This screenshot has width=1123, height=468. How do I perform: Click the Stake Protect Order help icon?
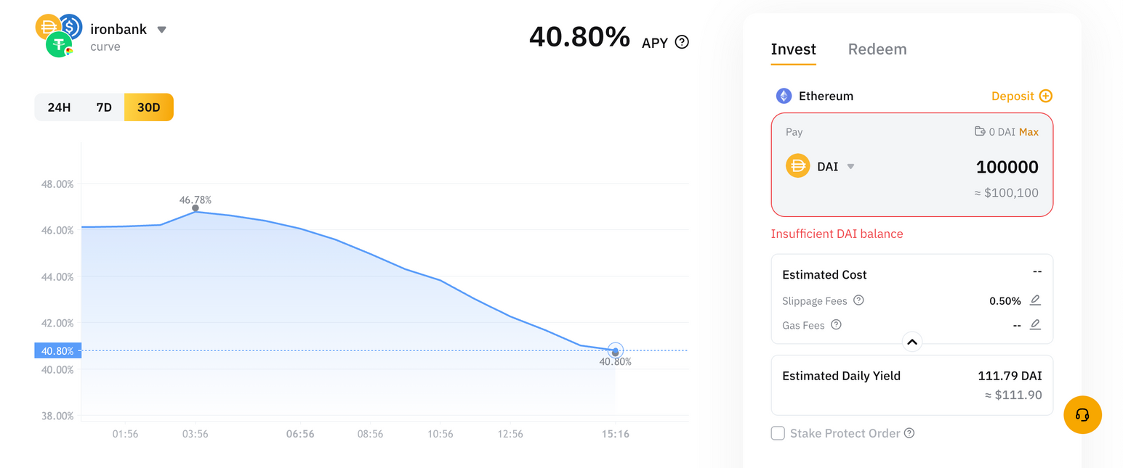pyautogui.click(x=909, y=433)
